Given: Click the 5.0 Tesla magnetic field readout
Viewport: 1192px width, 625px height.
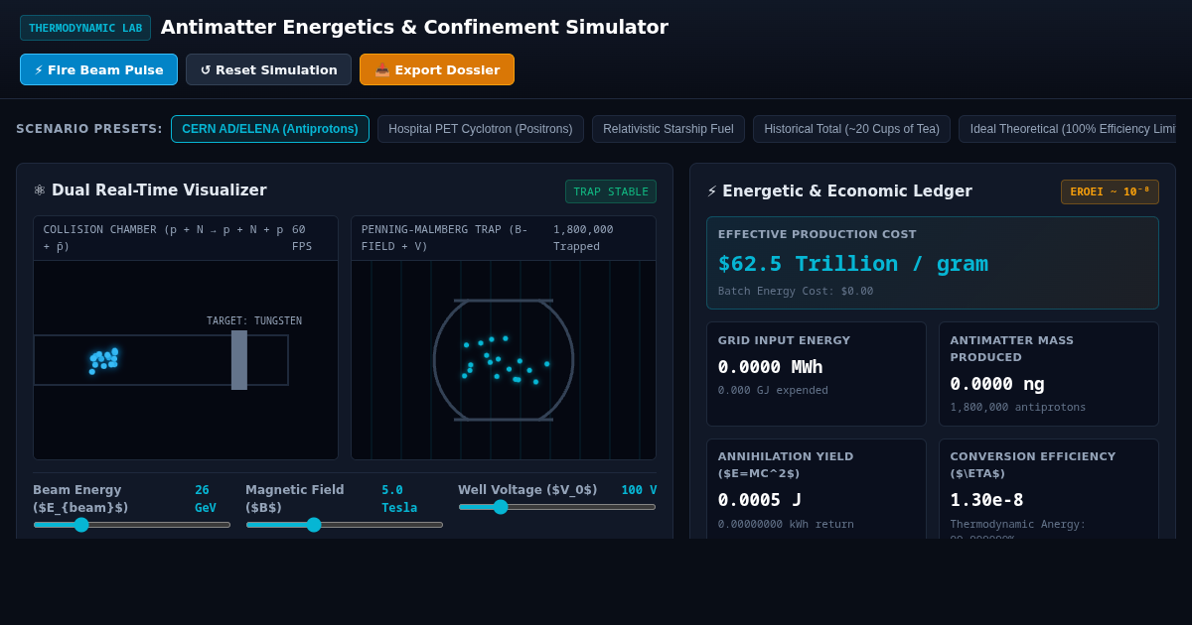Looking at the screenshot, I should (x=399, y=499).
